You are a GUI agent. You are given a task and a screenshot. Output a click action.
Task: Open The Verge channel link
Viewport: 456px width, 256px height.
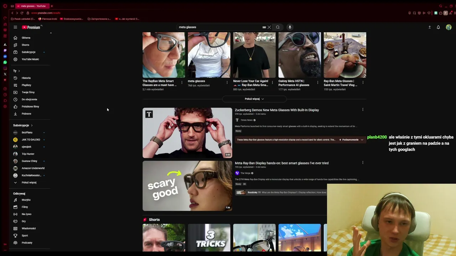[245, 173]
